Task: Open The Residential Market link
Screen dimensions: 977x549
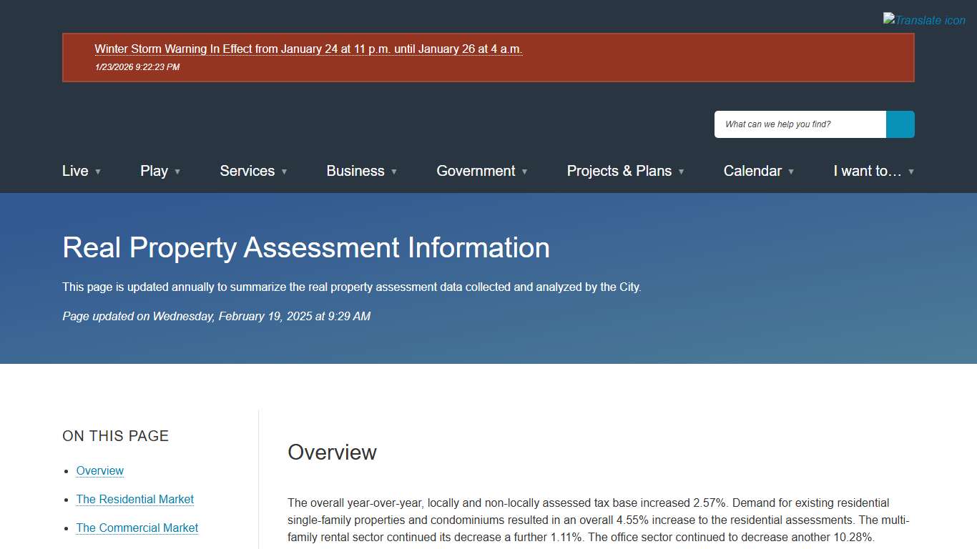Action: tap(134, 499)
